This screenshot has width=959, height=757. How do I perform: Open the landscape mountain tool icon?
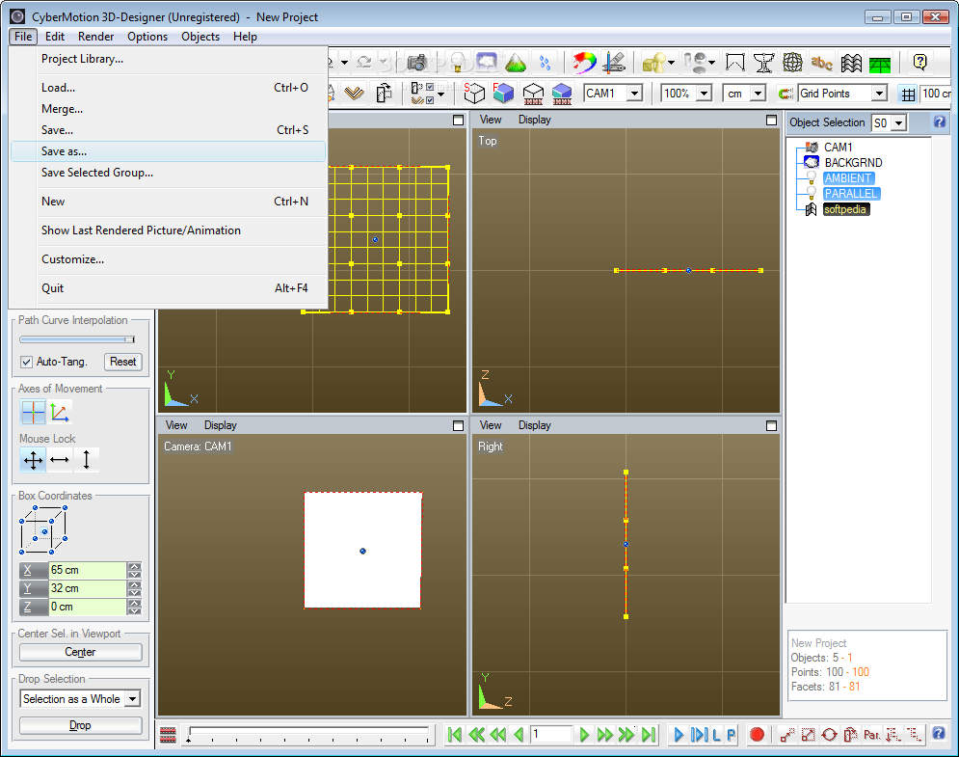pos(516,63)
